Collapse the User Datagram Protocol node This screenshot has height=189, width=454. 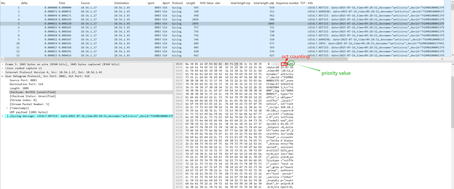point(3,76)
